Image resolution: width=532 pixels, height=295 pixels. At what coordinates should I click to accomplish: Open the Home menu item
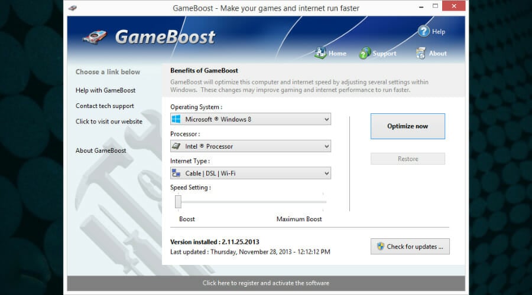point(338,53)
